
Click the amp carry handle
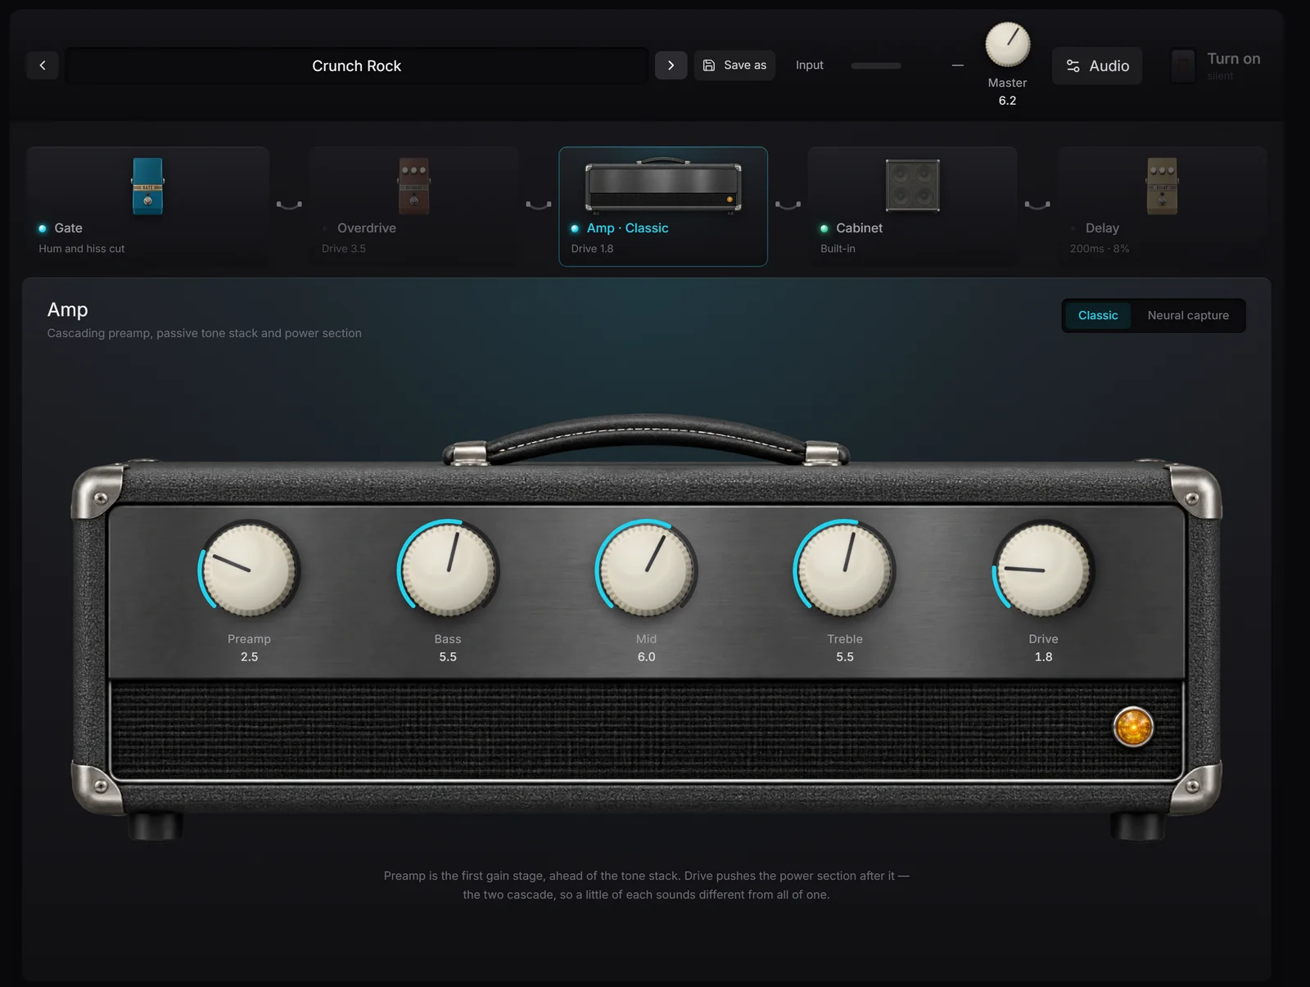(x=646, y=439)
